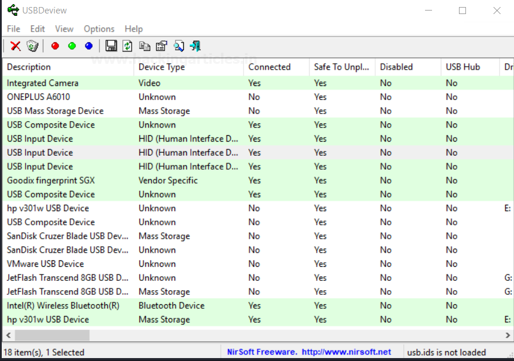Screen dimensions: 514x361
Task: Click the horizontal scrollbar thumb
Action: click(x=52, y=335)
